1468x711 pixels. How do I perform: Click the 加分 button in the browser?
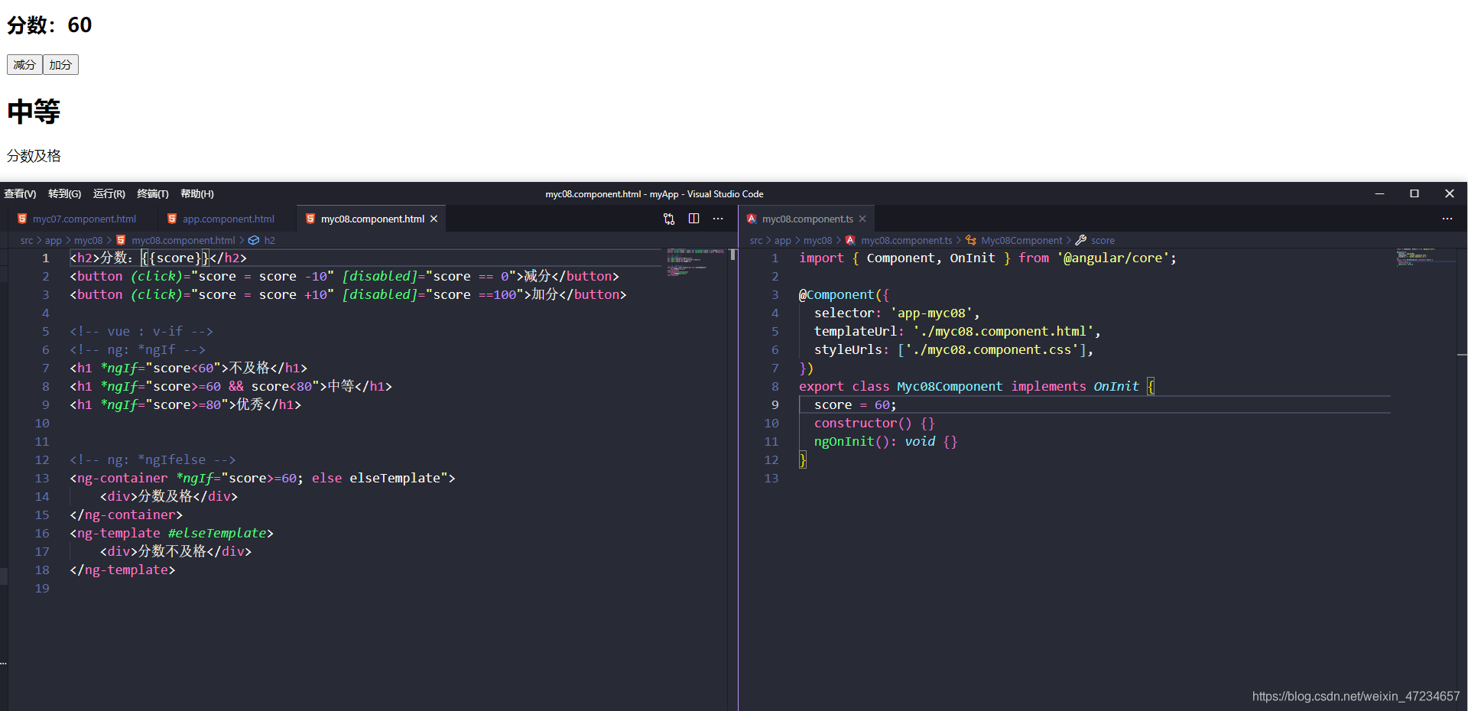[x=60, y=65]
